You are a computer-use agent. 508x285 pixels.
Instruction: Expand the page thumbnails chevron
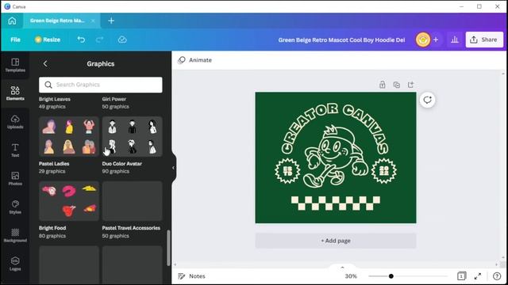[x=342, y=268]
